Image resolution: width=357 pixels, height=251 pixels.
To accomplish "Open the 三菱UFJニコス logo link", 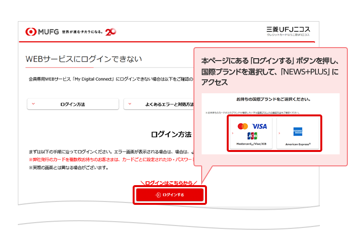I will tap(288, 31).
